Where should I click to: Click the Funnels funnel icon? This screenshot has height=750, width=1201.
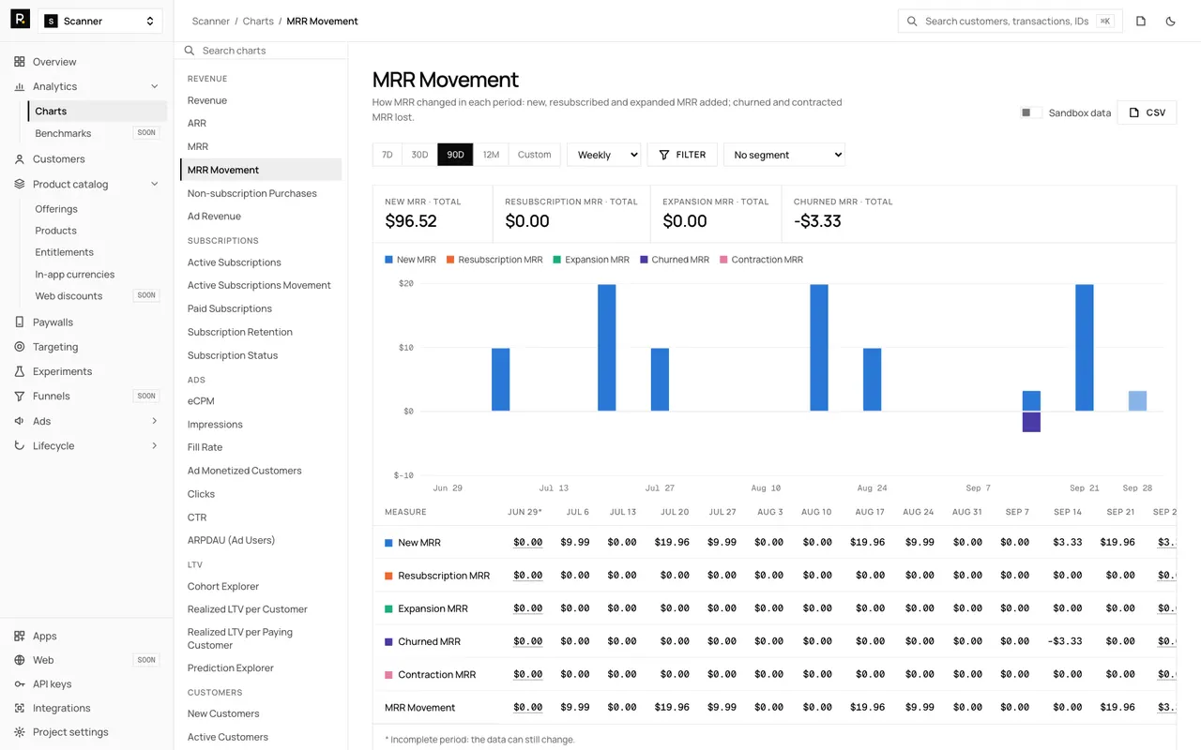click(x=20, y=396)
